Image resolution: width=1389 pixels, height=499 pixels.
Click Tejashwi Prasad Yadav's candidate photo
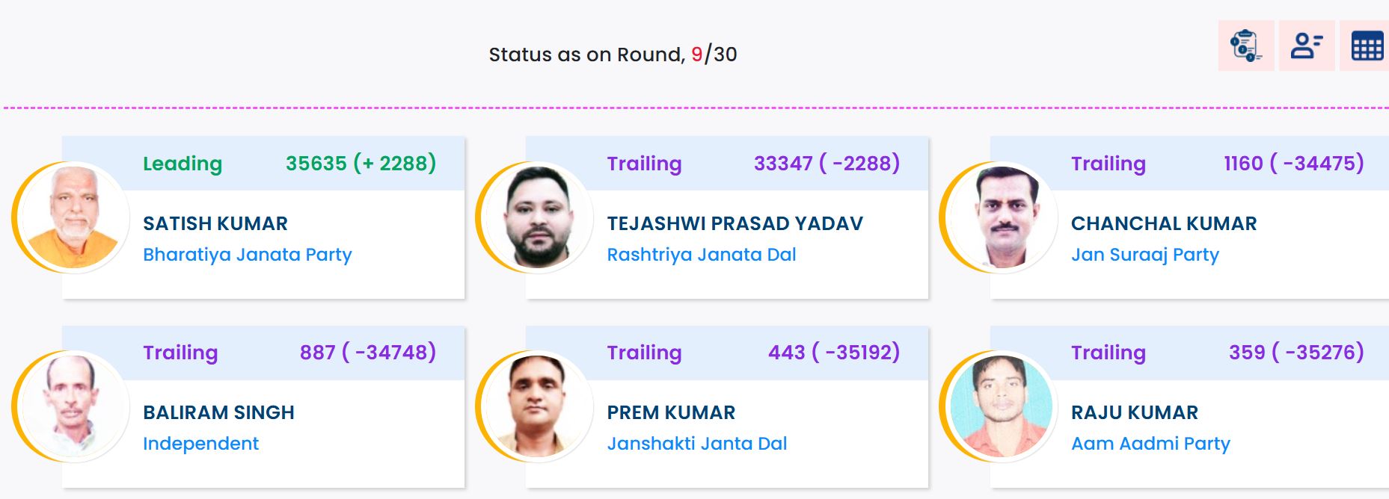point(539,217)
